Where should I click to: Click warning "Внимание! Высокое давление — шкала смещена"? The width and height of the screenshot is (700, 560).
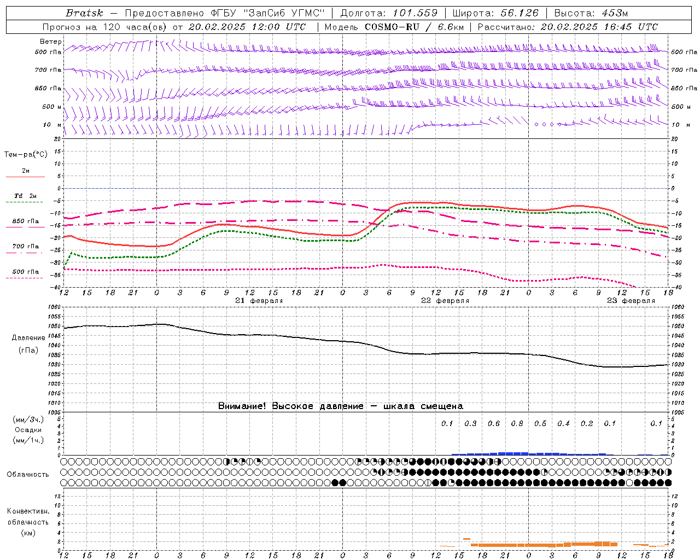pos(341,406)
